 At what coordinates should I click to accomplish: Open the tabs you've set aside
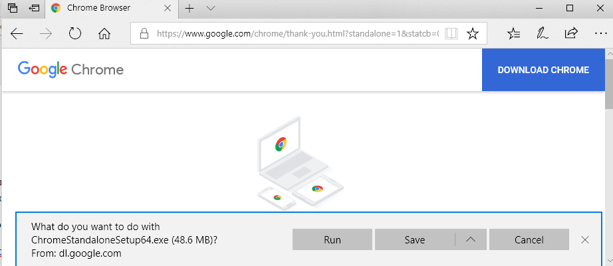[12, 8]
